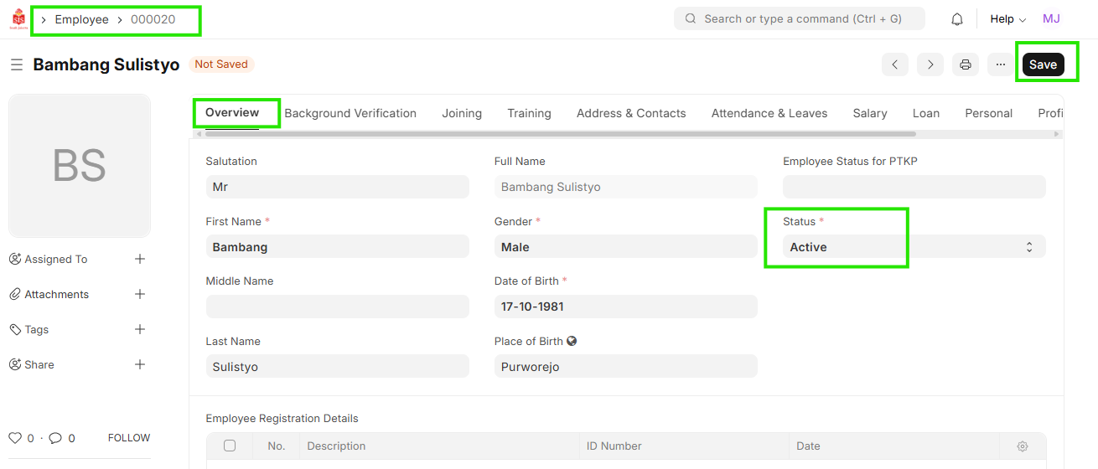Add an assignee with plus icon
The image size is (1098, 469).
point(140,259)
